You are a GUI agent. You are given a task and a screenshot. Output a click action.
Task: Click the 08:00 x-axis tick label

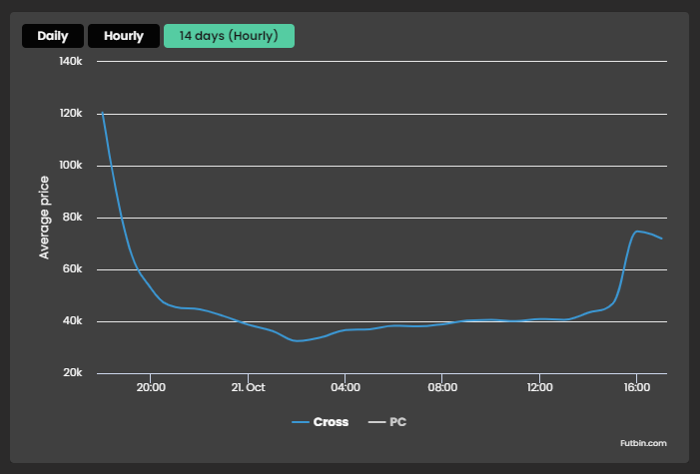tap(442, 386)
